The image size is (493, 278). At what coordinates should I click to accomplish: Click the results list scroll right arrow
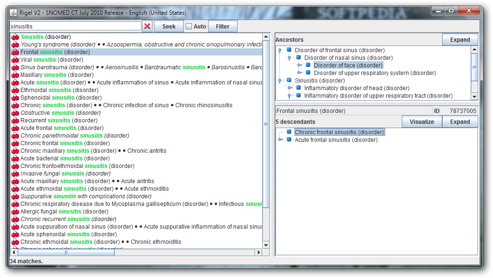coord(259,252)
